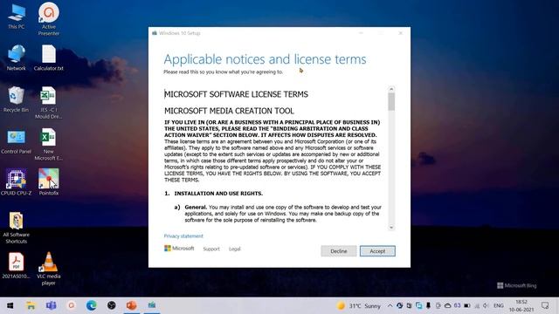
Task: Click the battery tray icon
Action: (x=467, y=306)
